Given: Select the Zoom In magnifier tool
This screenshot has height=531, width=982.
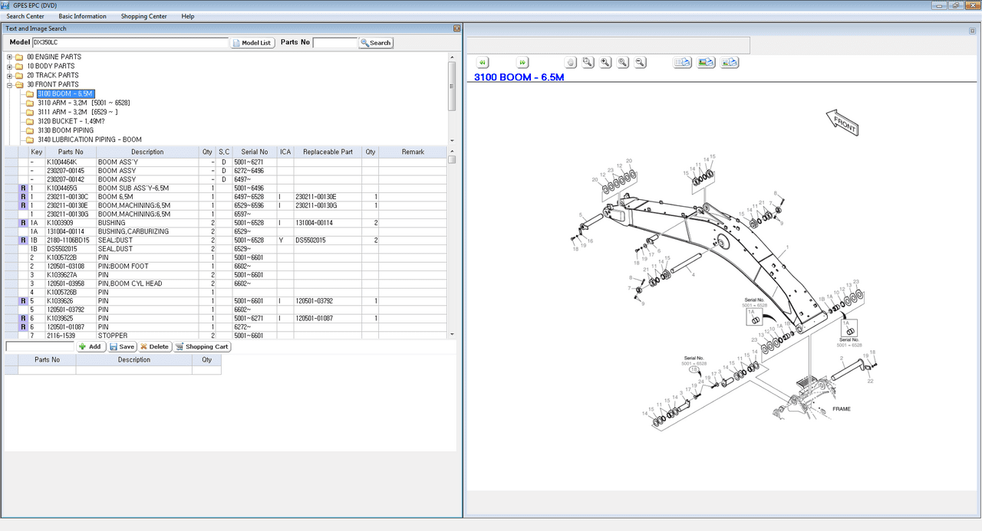Looking at the screenshot, I should (x=605, y=62).
